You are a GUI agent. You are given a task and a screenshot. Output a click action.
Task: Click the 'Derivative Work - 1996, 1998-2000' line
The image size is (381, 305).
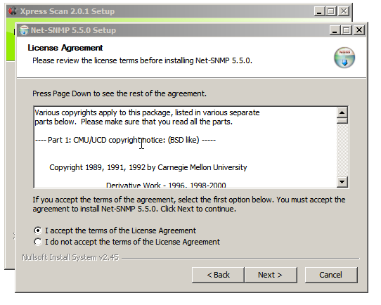pyautogui.click(x=166, y=185)
